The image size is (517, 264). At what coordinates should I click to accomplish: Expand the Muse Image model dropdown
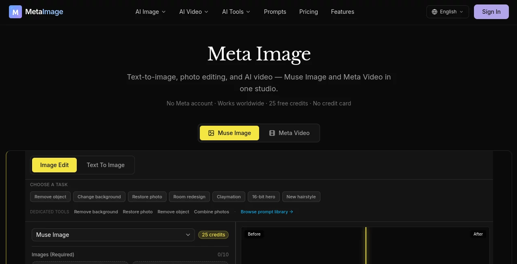coord(113,235)
